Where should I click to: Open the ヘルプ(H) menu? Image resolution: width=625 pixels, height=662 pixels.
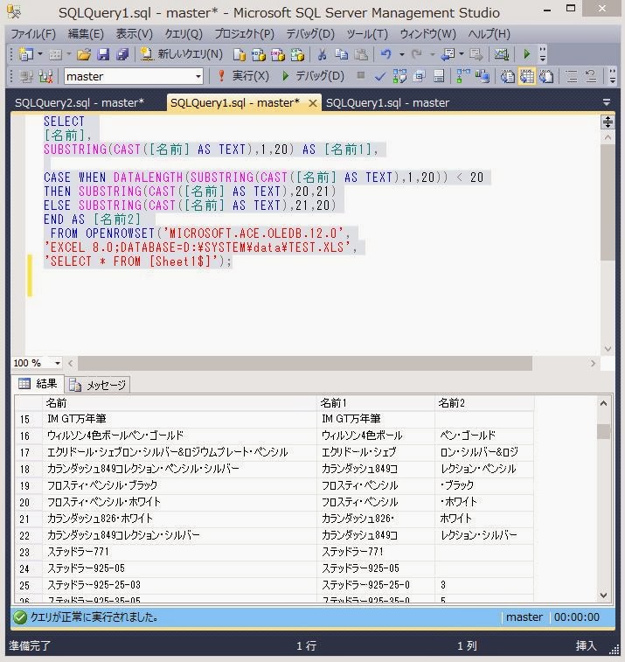pyautogui.click(x=489, y=34)
